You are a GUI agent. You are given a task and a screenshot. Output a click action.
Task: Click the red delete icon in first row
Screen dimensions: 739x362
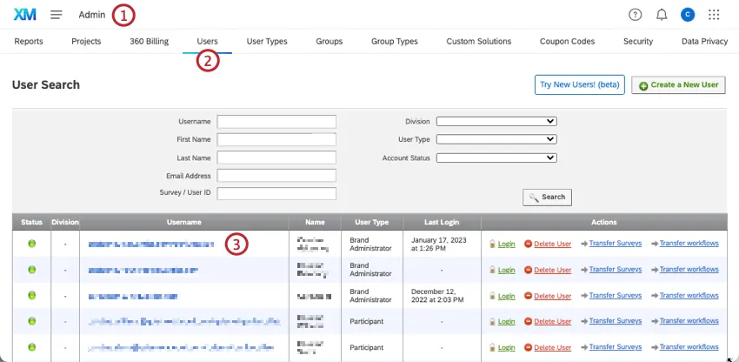click(528, 244)
